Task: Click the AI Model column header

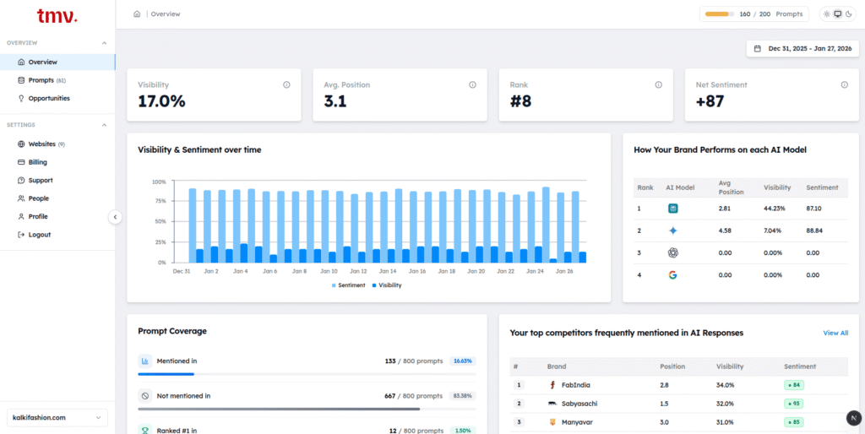Action: point(680,188)
